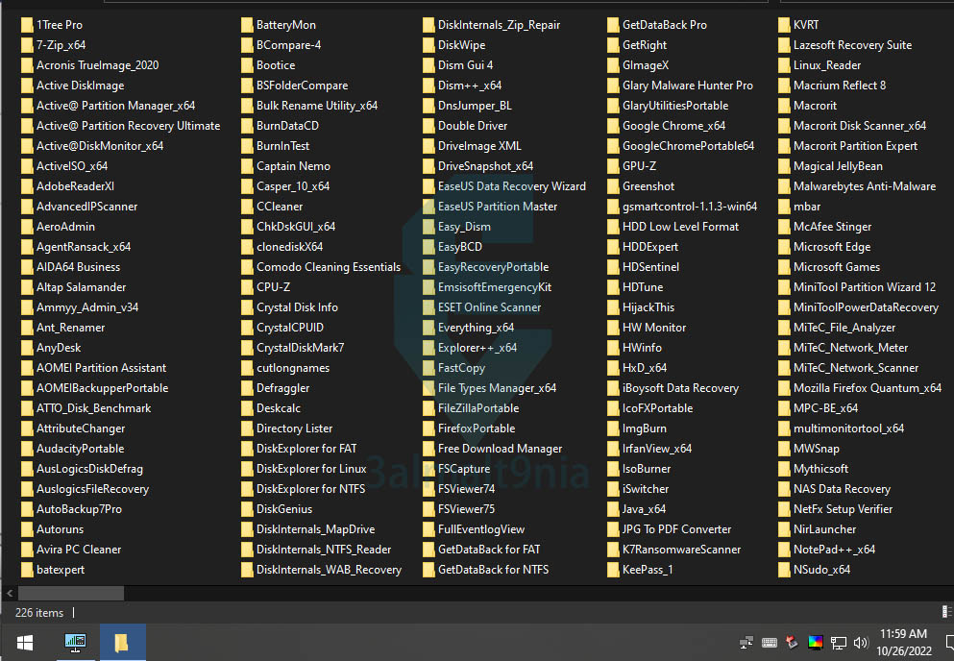Select the iBoysoft Data Recovery folder name

680,388
